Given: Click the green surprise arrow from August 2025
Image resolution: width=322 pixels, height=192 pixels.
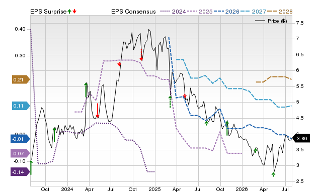Looking at the screenshot, I should coord(206,123).
